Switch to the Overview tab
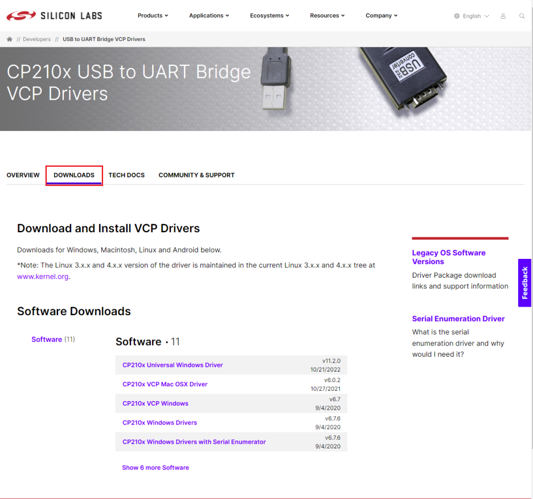The width and height of the screenshot is (533, 499). [x=23, y=175]
